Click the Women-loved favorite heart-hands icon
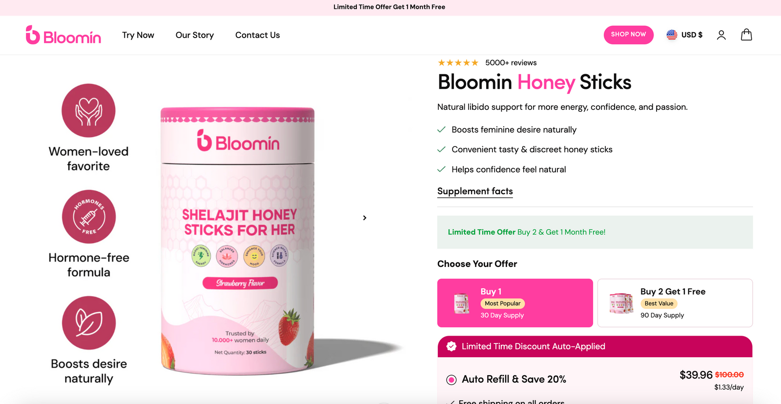Screen dimensions: 781x404 click(x=88, y=111)
